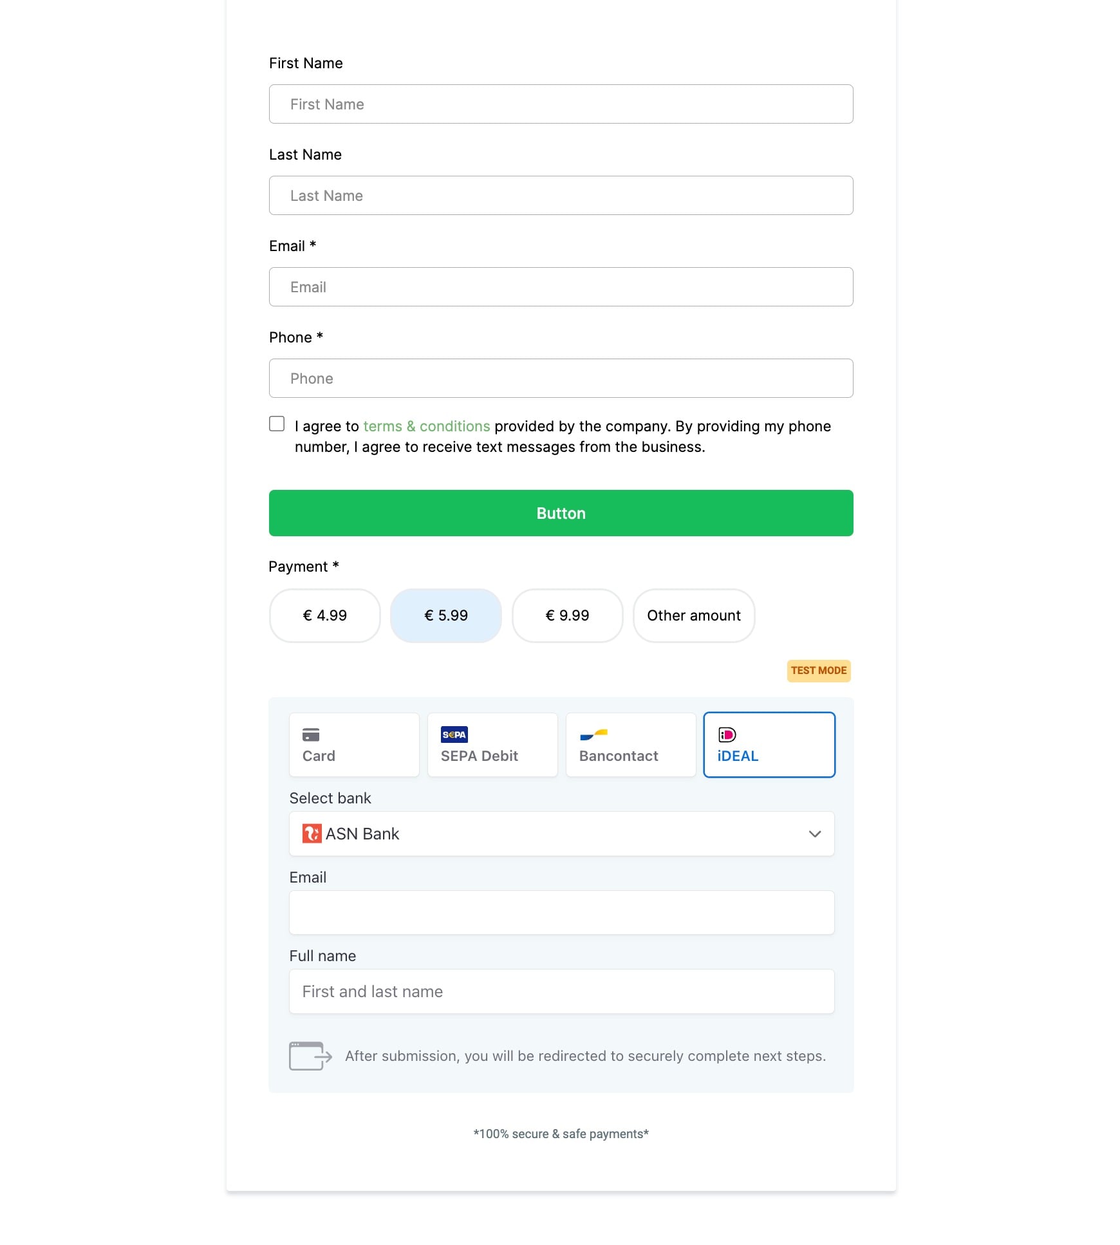Click the credit card icon
Screen dimensions: 1120x1245
coord(311,735)
